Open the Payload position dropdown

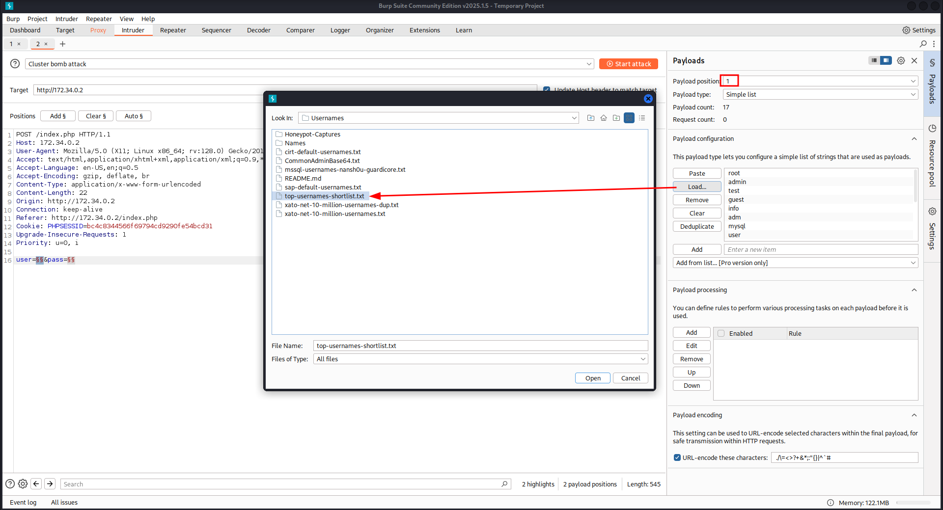913,81
